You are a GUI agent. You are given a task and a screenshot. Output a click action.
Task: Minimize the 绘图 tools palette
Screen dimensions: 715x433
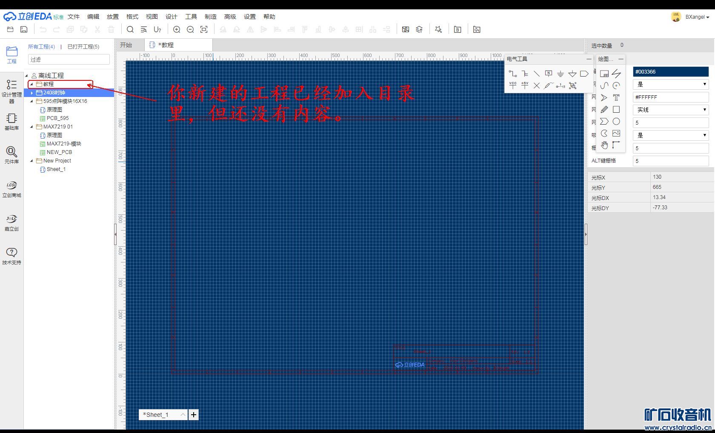621,59
